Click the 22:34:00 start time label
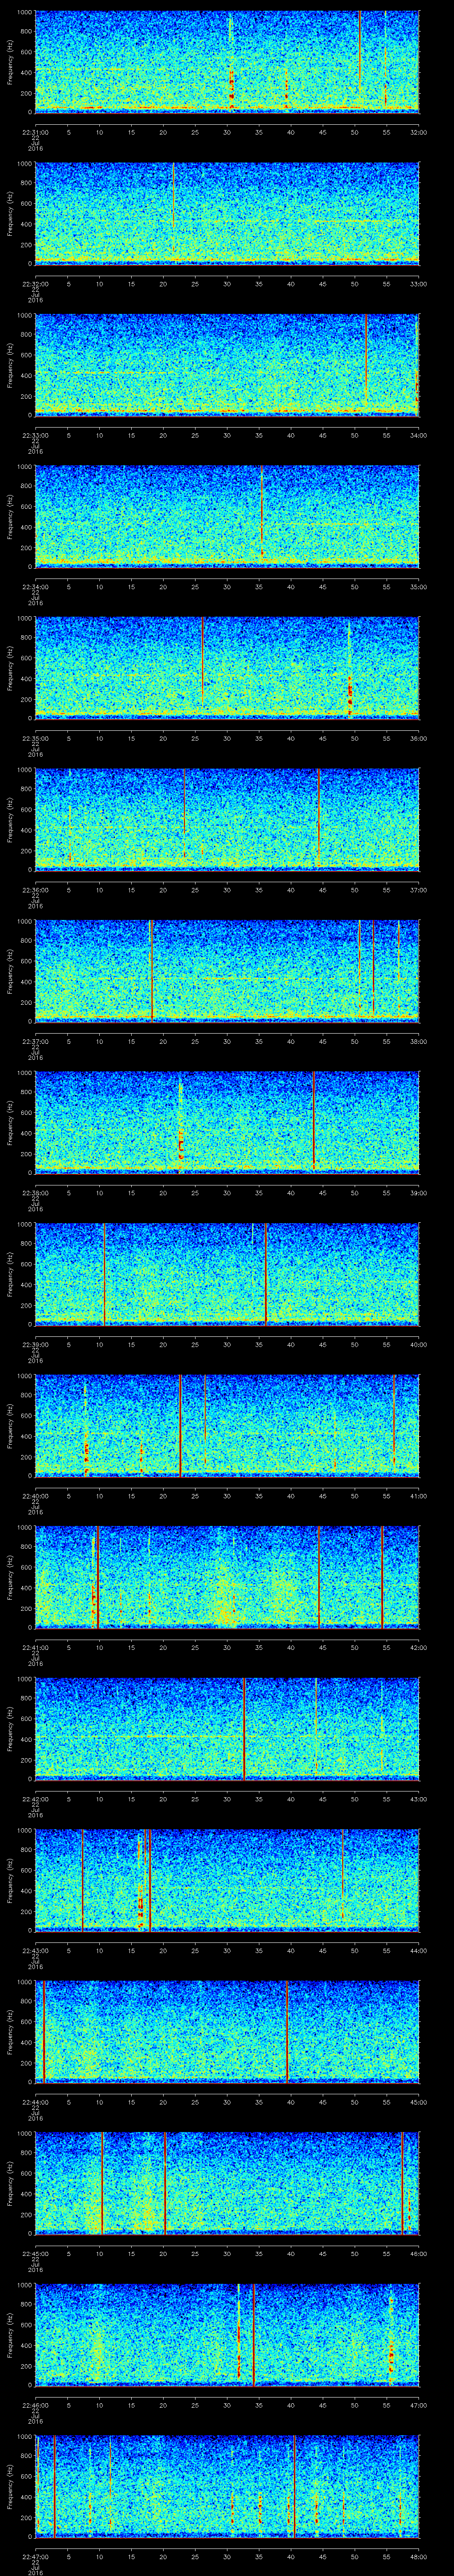This screenshot has height=2576, width=454. tap(36, 587)
